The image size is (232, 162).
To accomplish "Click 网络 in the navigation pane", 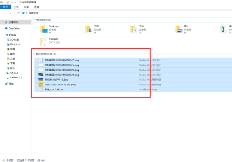I will tap(11, 84).
